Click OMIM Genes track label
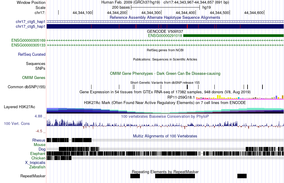Screen dimensions: 284x183 34,78
